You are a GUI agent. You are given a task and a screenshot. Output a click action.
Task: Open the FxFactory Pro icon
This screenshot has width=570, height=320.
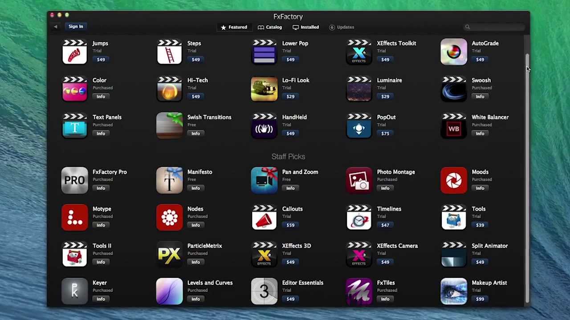pyautogui.click(x=74, y=180)
